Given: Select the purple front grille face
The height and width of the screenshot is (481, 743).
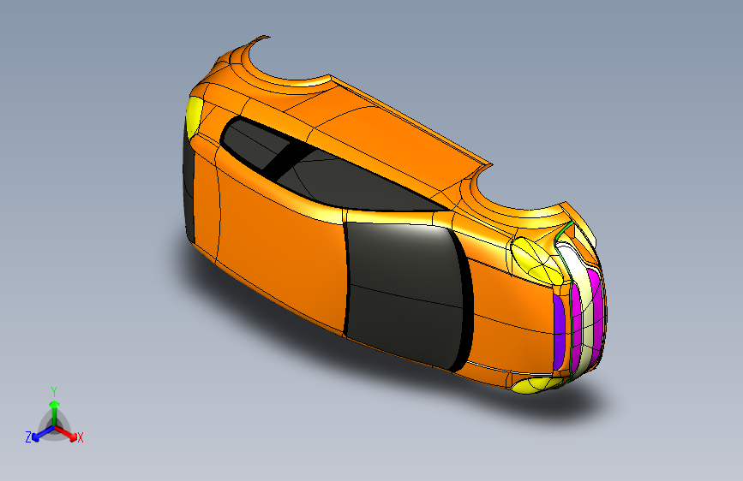Looking at the screenshot, I should pyautogui.click(x=559, y=331).
